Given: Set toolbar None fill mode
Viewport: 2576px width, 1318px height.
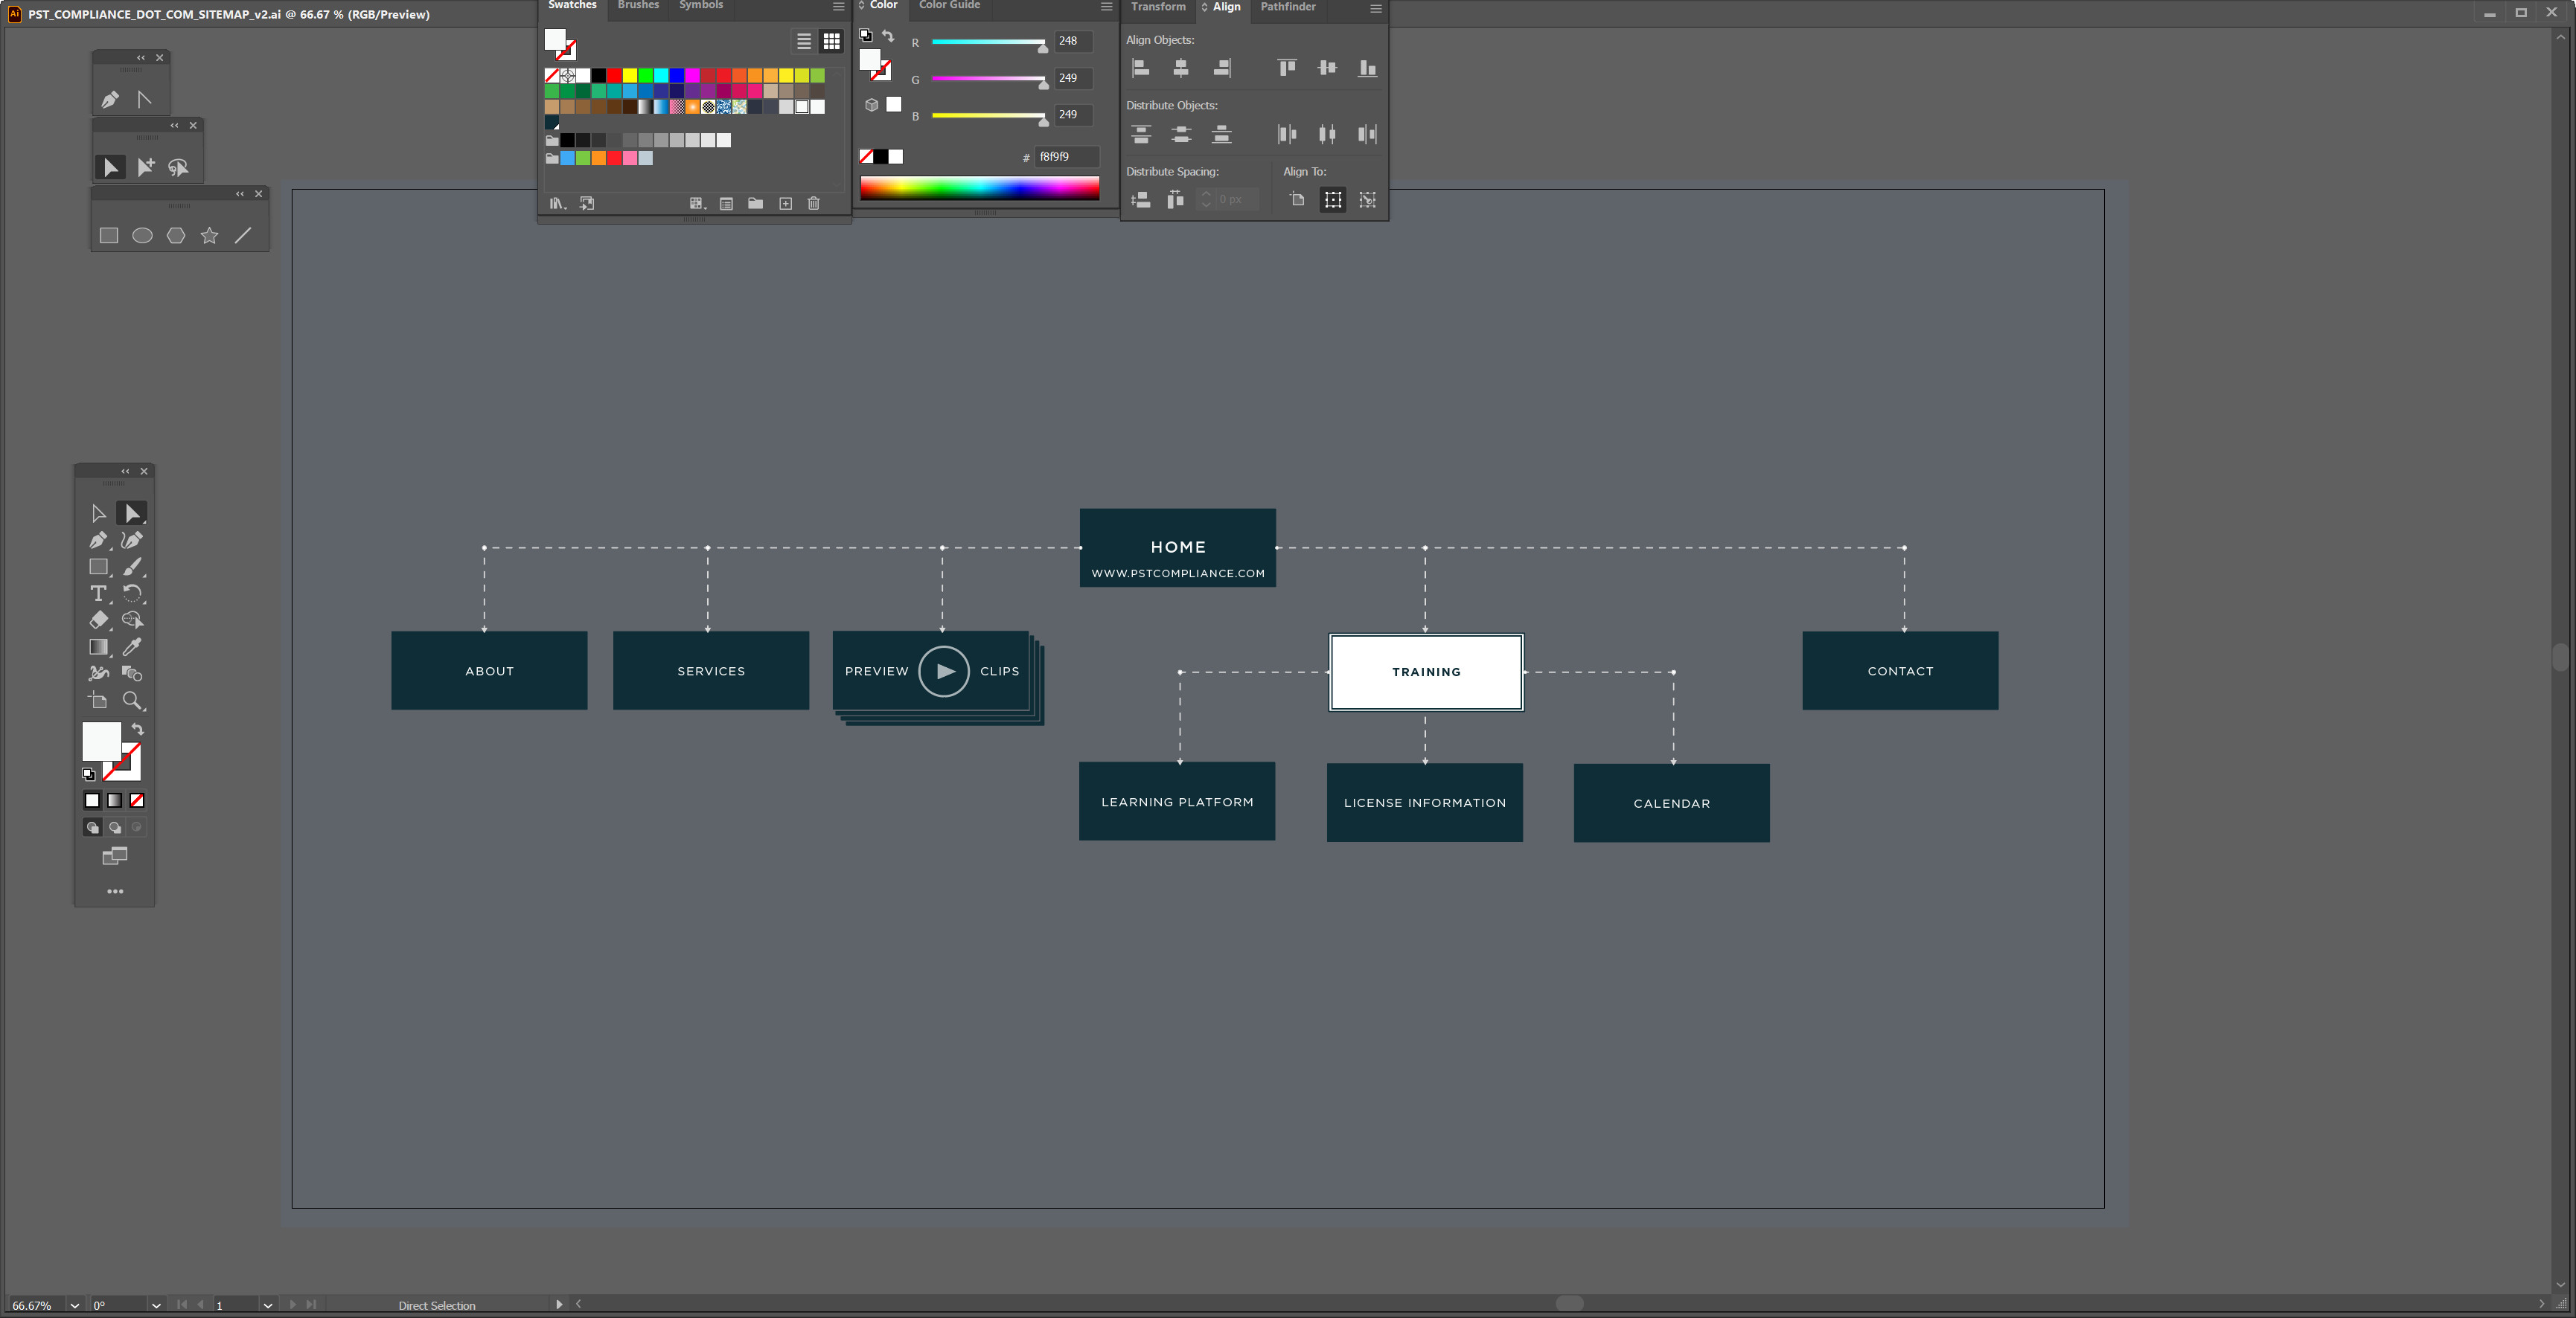Looking at the screenshot, I should coord(137,800).
